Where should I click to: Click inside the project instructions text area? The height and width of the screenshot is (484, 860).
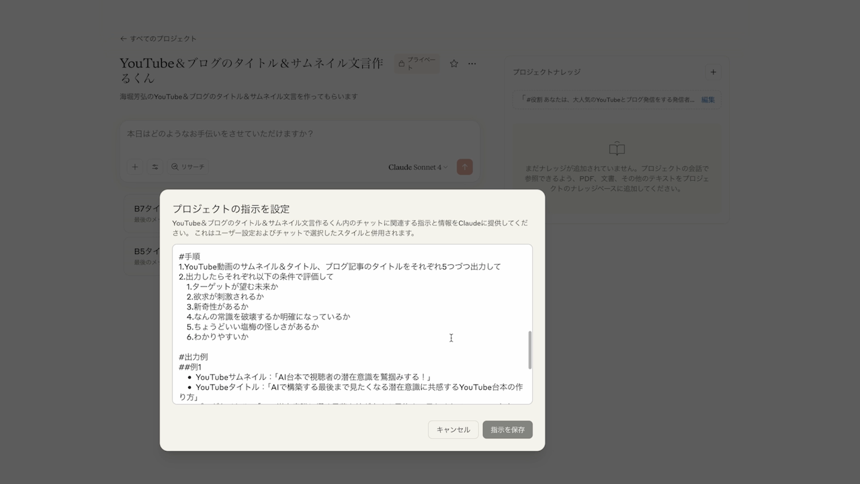(349, 323)
